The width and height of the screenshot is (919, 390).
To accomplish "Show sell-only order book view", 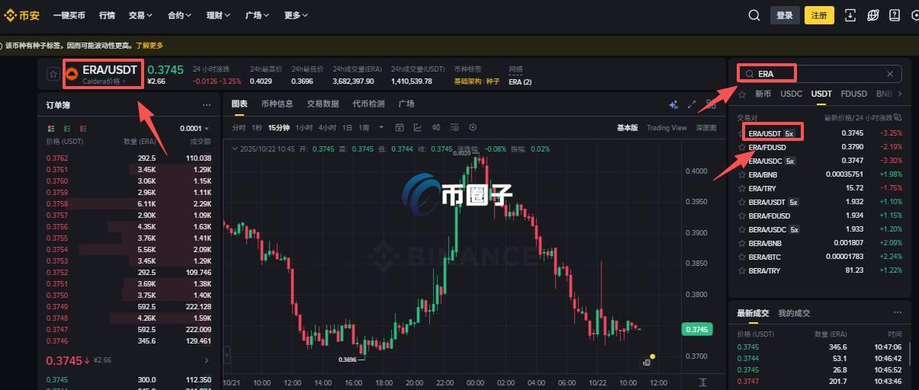I will pos(83,128).
